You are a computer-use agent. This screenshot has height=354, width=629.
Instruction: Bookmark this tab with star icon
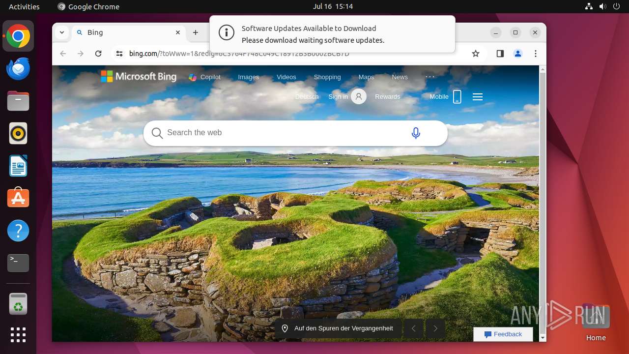tap(475, 54)
